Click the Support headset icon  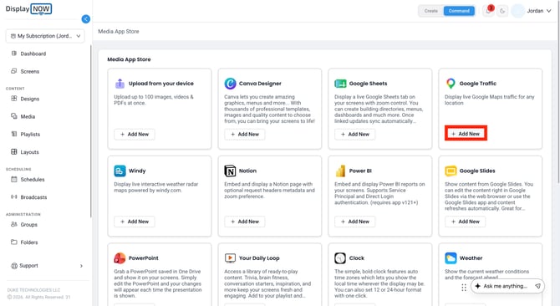click(14, 266)
